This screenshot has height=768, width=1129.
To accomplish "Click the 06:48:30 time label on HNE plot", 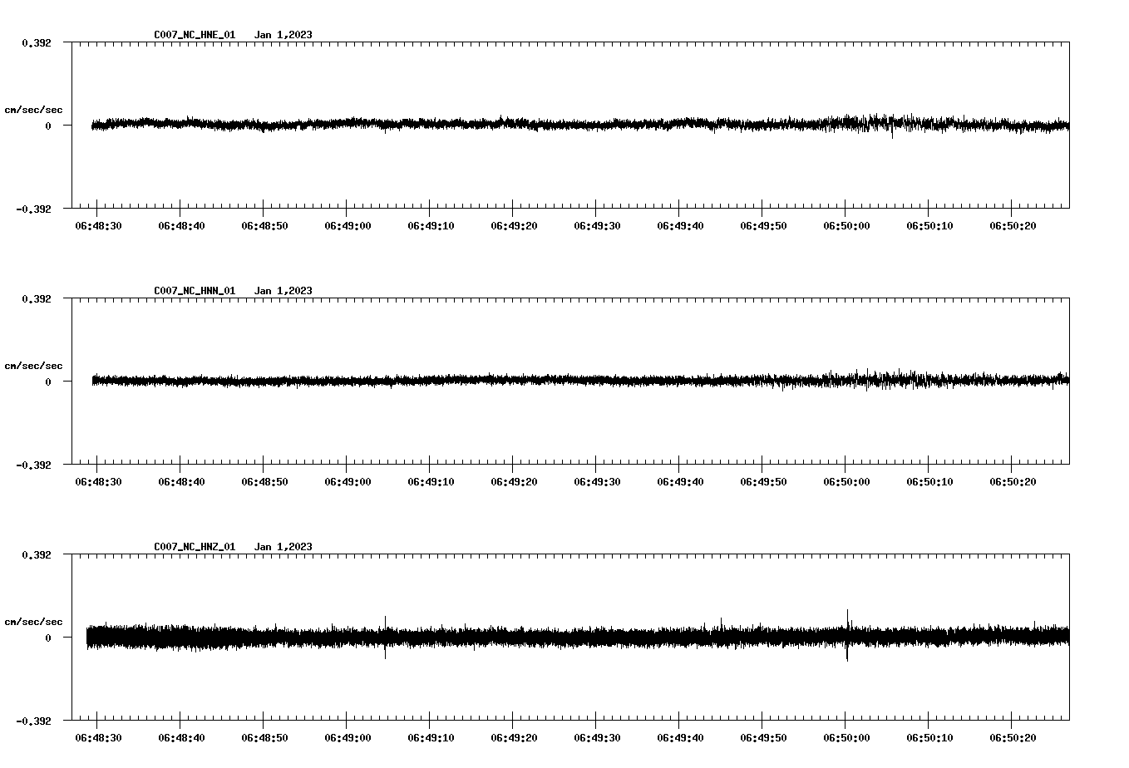I will (x=98, y=226).
